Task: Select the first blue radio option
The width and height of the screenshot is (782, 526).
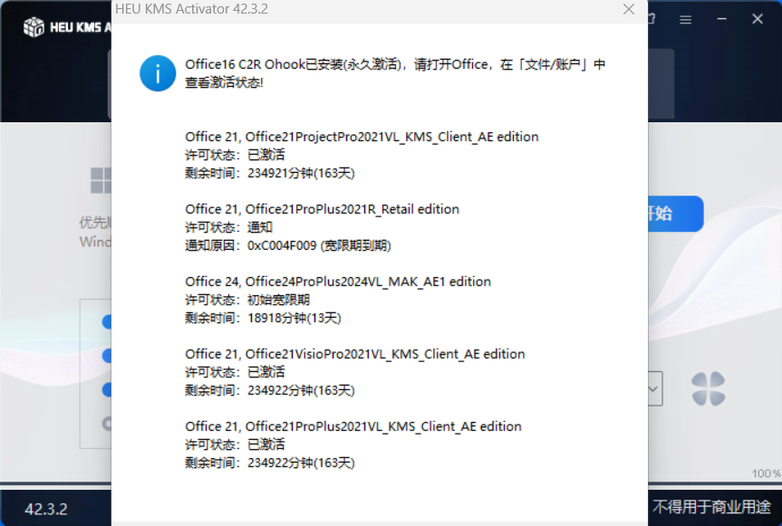Action: click(x=107, y=321)
